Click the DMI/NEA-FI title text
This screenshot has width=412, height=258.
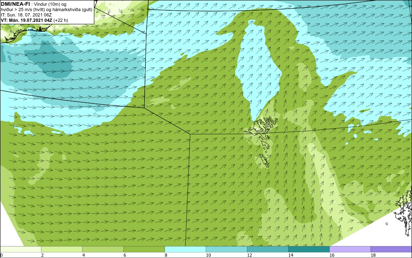[15, 4]
